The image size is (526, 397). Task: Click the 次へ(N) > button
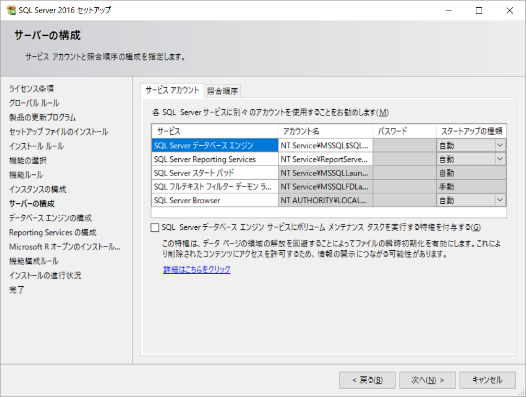pyautogui.click(x=427, y=380)
